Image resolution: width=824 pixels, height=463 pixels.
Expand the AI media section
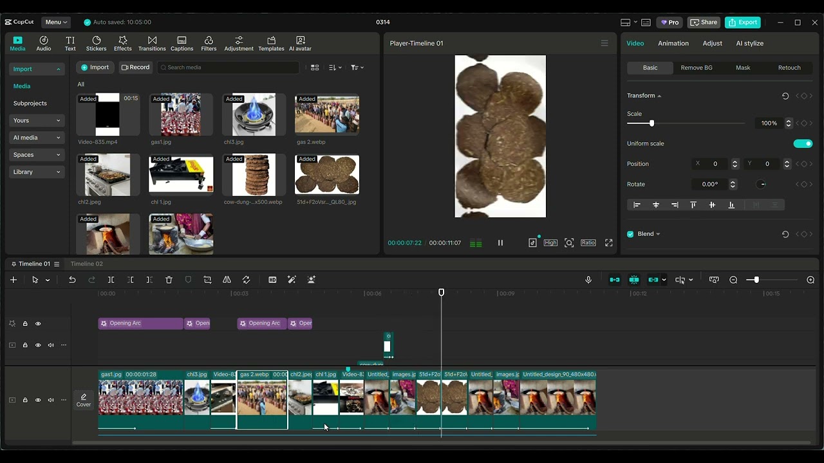[x=37, y=137]
